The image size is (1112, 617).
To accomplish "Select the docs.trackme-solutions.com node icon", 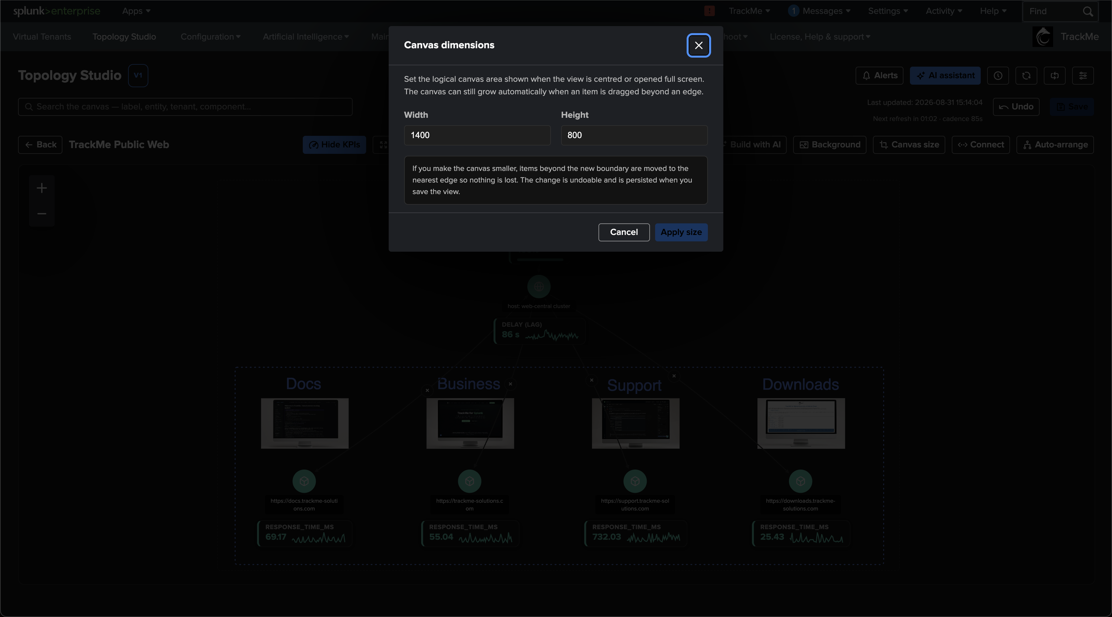I will (x=304, y=481).
